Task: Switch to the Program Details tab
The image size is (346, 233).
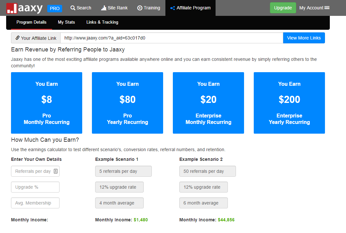Action: click(x=31, y=22)
